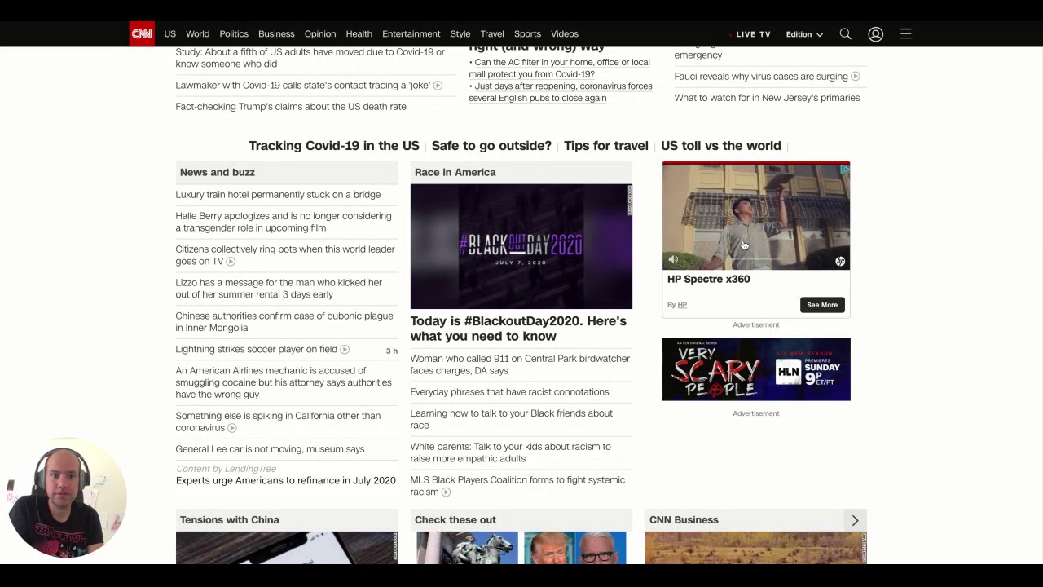
Task: Read Lizzo message about summer rental story
Action: pyautogui.click(x=279, y=289)
